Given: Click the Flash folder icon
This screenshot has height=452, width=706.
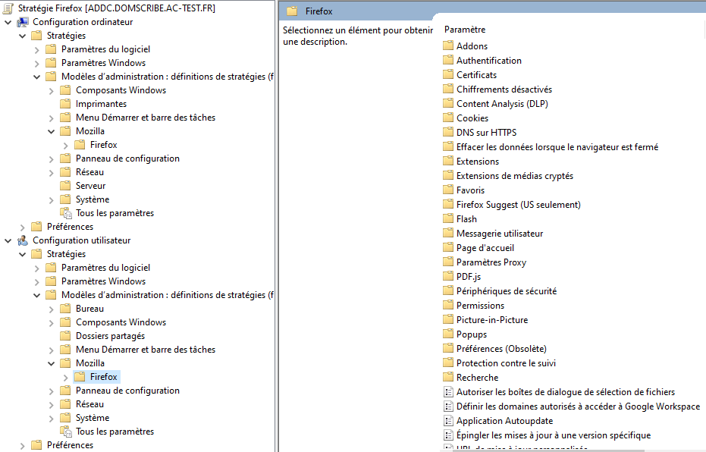Looking at the screenshot, I should (448, 219).
